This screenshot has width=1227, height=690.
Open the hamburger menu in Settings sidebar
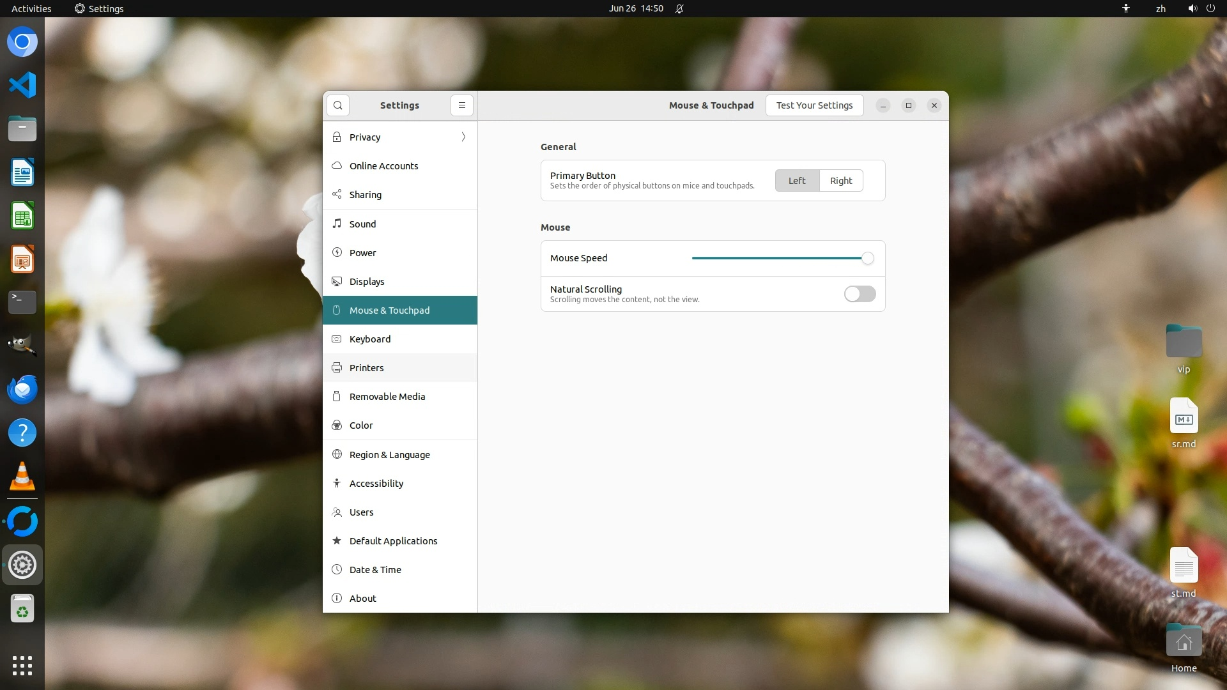[461, 105]
